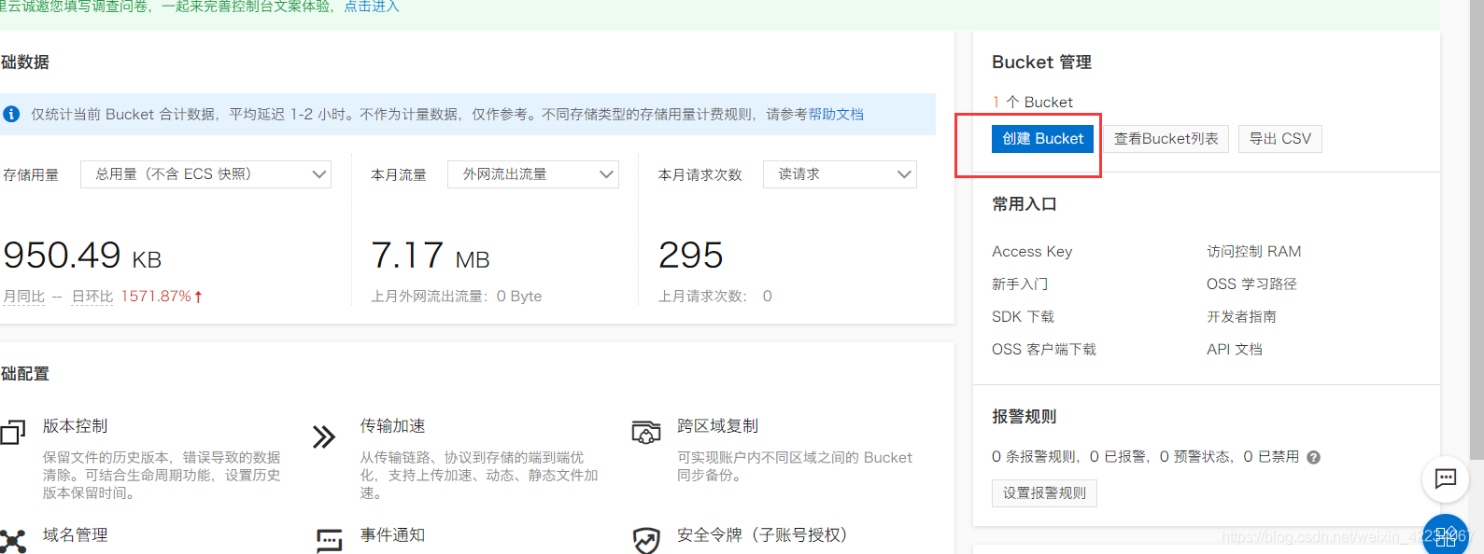Click the 事件通知 icon
Viewport: 1484px width, 554px height.
click(329, 541)
